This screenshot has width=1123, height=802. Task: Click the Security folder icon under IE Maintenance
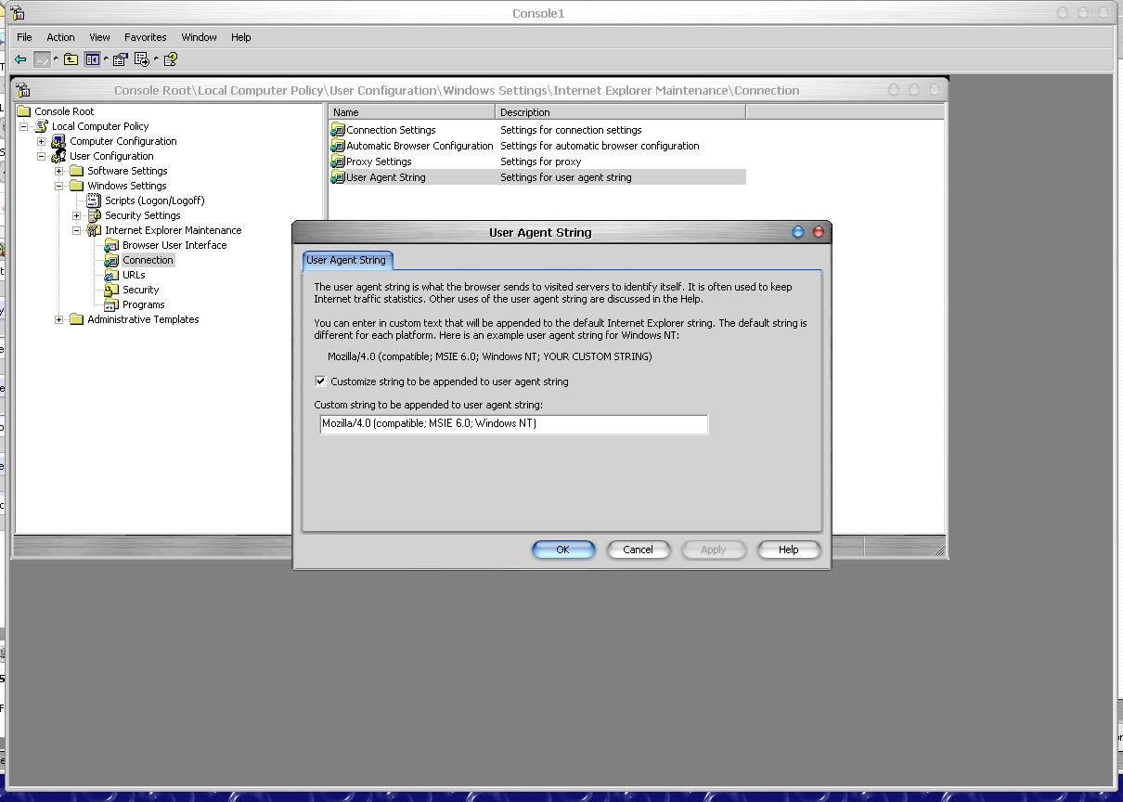point(111,290)
